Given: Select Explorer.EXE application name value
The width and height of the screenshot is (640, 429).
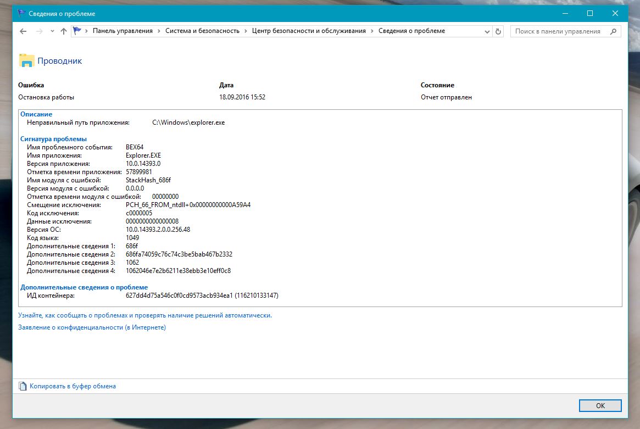Looking at the screenshot, I should (143, 155).
